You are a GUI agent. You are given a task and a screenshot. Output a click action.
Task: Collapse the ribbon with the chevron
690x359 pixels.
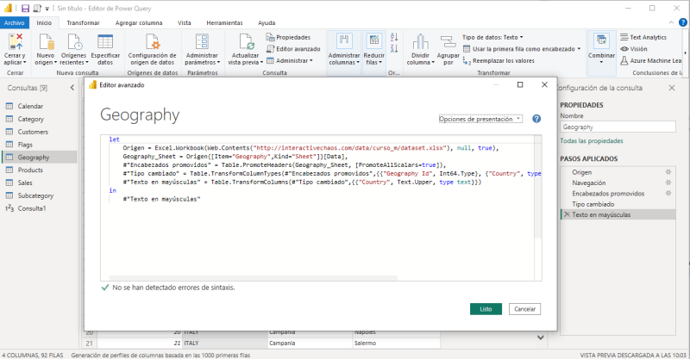pyautogui.click(x=671, y=22)
